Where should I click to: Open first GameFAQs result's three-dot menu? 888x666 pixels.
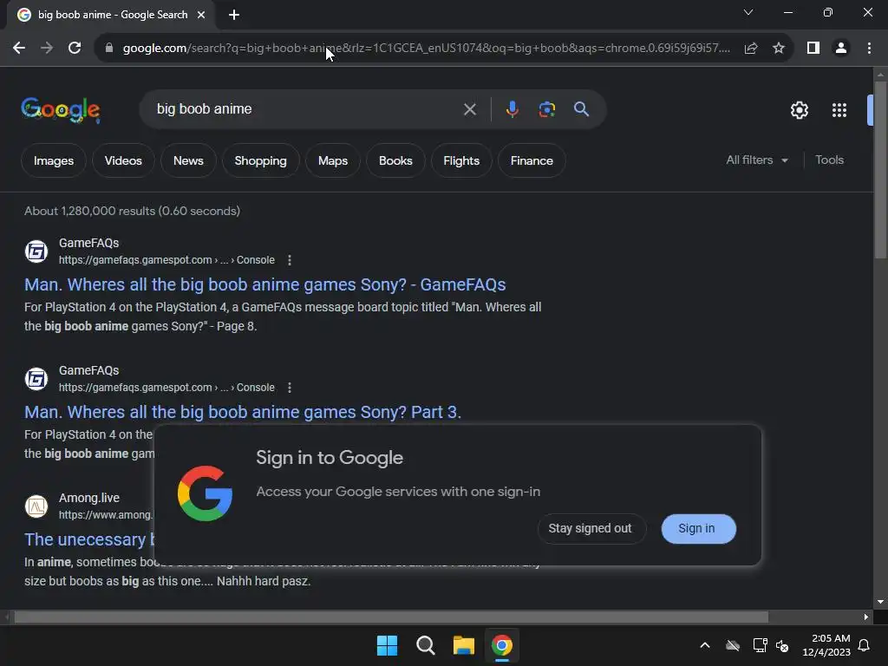tap(290, 260)
